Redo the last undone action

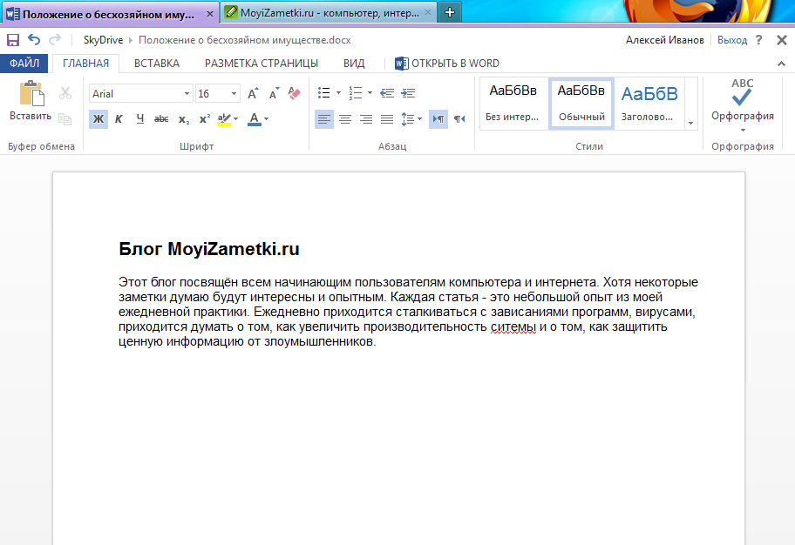[x=55, y=39]
